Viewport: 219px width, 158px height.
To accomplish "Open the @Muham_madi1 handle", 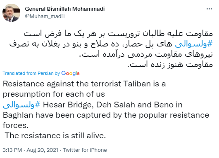I will [x=45, y=16].
